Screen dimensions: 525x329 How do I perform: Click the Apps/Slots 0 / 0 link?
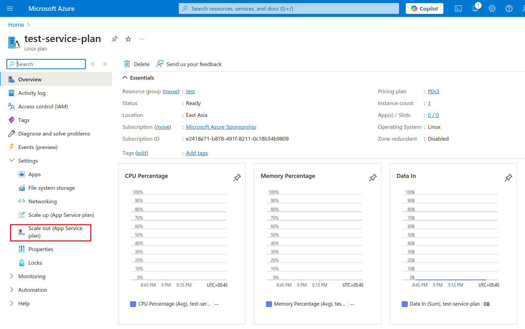coord(433,115)
